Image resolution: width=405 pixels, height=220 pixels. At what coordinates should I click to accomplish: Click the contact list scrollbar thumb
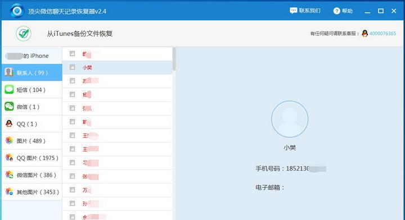pyautogui.click(x=174, y=59)
